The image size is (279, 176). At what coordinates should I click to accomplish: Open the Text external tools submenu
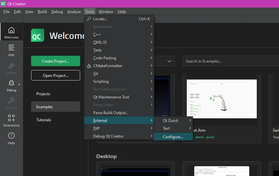pos(173,128)
